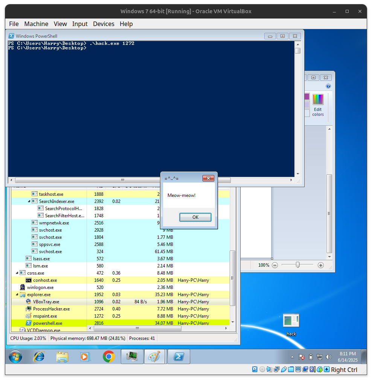Click PowerShell vertical scroll down arrow
Viewport: 372px width, 381px height.
pyautogui.click(x=297, y=174)
